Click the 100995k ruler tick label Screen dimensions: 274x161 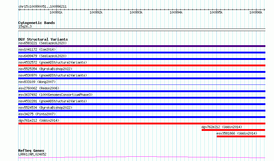tap(216, 12)
